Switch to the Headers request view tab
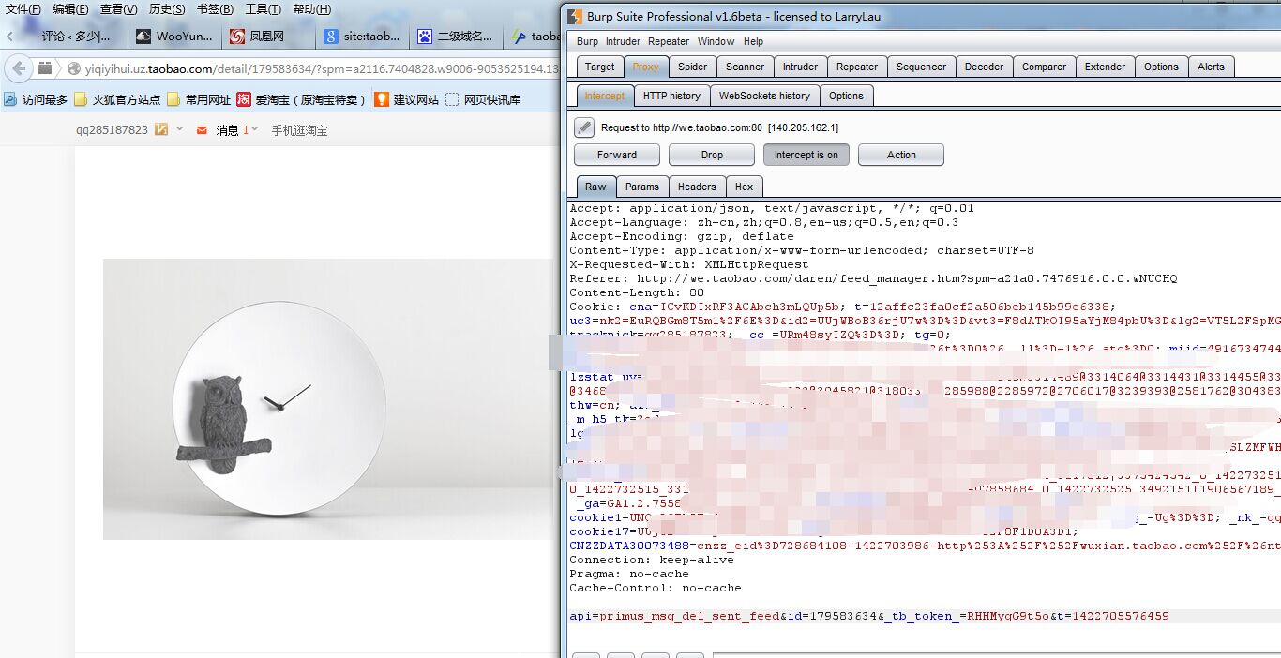This screenshot has height=658, width=1281. pyautogui.click(x=697, y=187)
